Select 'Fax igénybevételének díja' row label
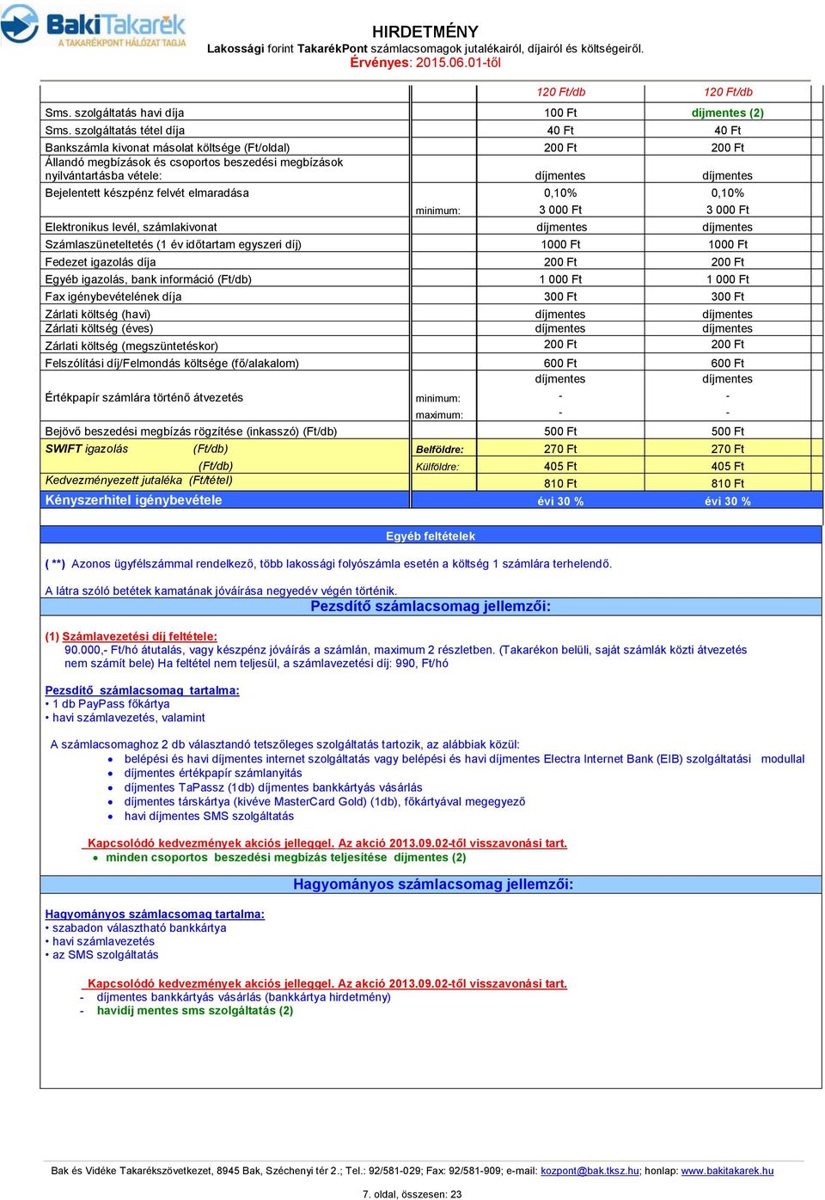The image size is (825, 1200). pos(113,297)
